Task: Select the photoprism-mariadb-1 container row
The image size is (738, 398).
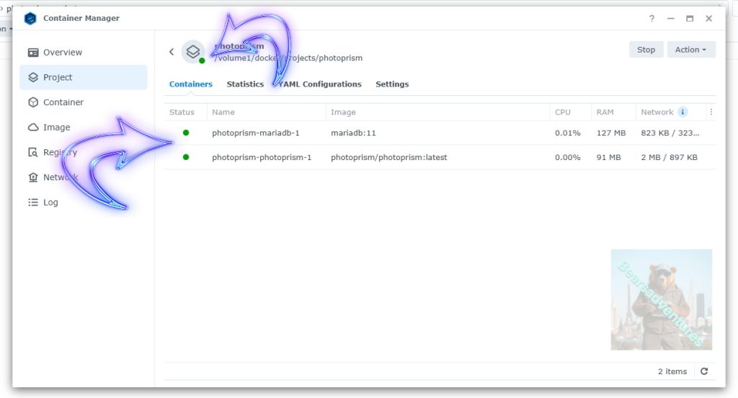Action: [256, 133]
